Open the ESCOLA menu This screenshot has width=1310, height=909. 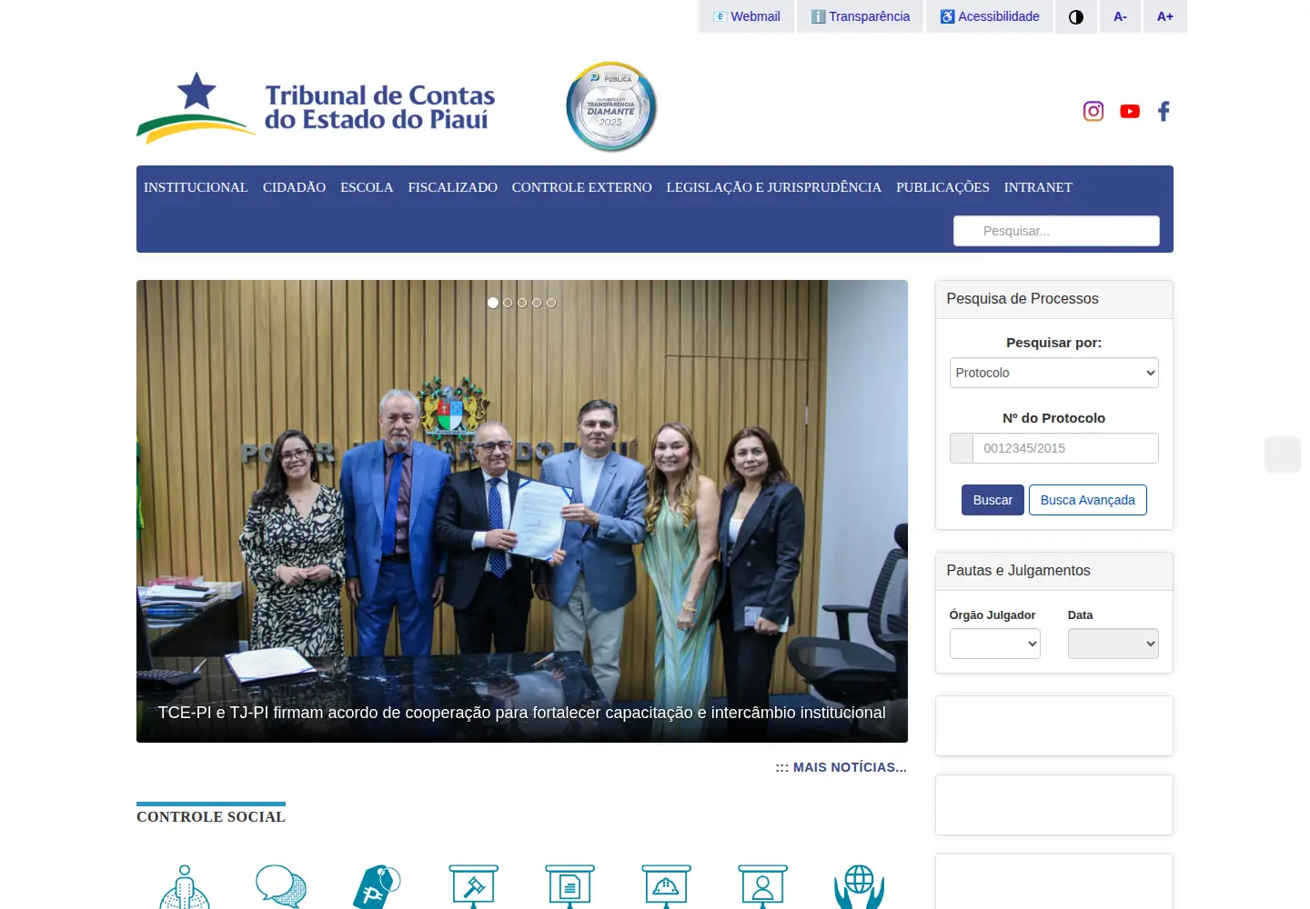367,187
